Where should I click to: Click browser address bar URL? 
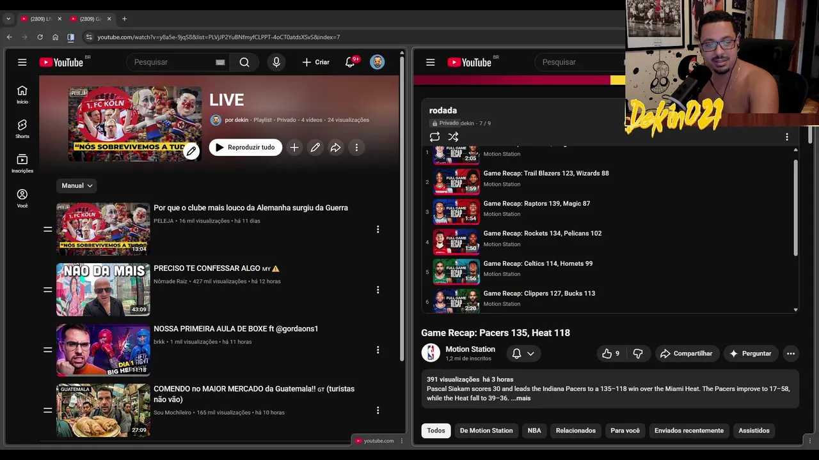(x=219, y=37)
